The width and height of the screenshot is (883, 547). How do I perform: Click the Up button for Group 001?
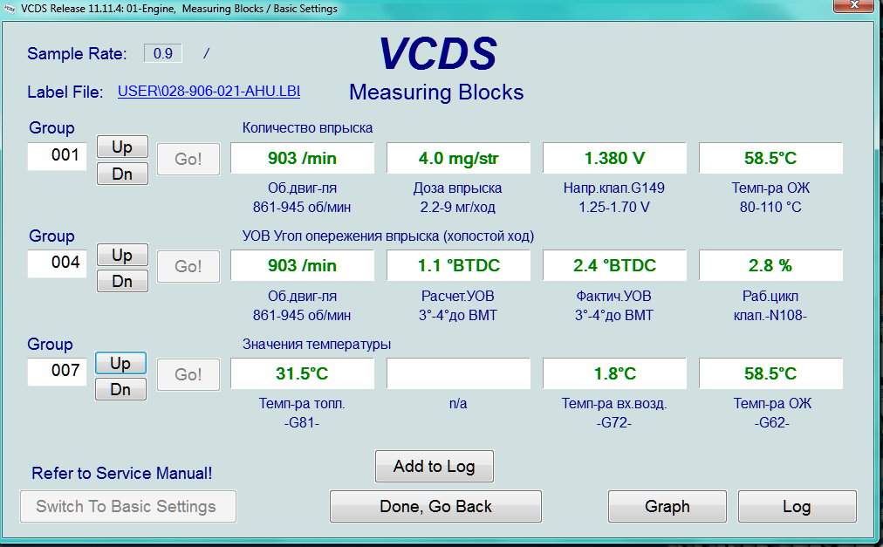[x=121, y=147]
